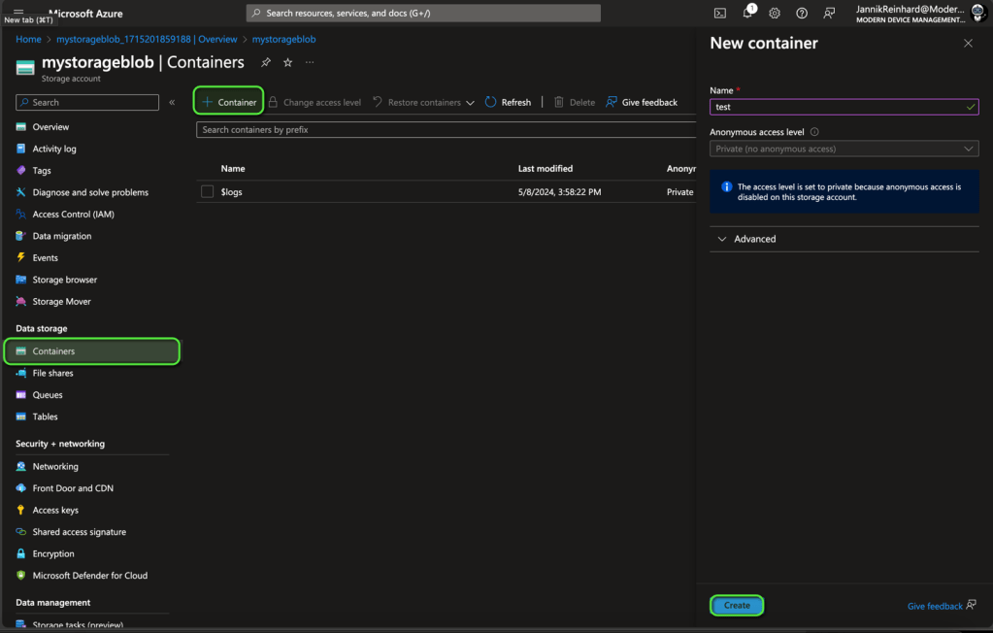
Task: Select the $logs container checkbox
Action: coord(207,192)
